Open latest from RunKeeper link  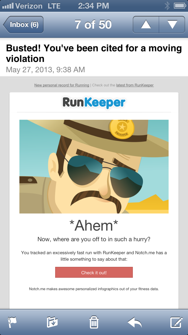(x=135, y=85)
